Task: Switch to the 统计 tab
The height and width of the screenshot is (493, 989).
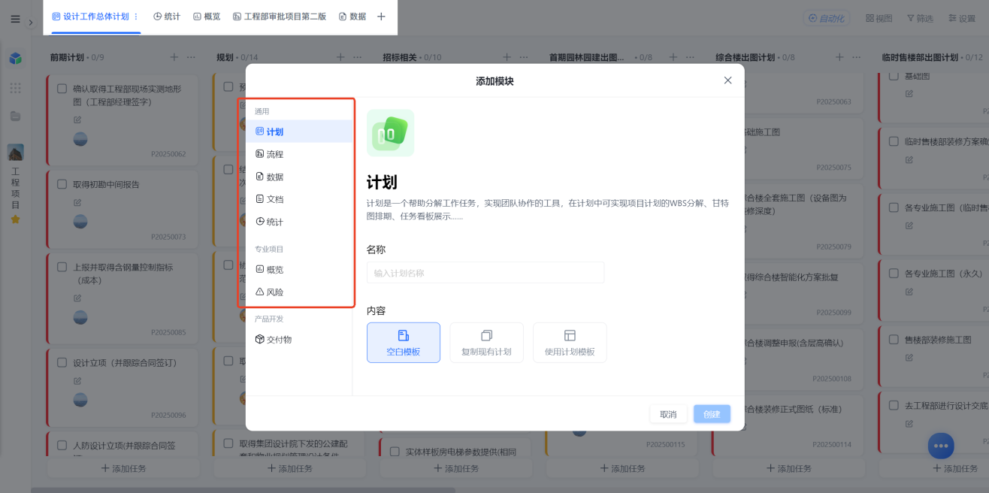Action: 167,17
